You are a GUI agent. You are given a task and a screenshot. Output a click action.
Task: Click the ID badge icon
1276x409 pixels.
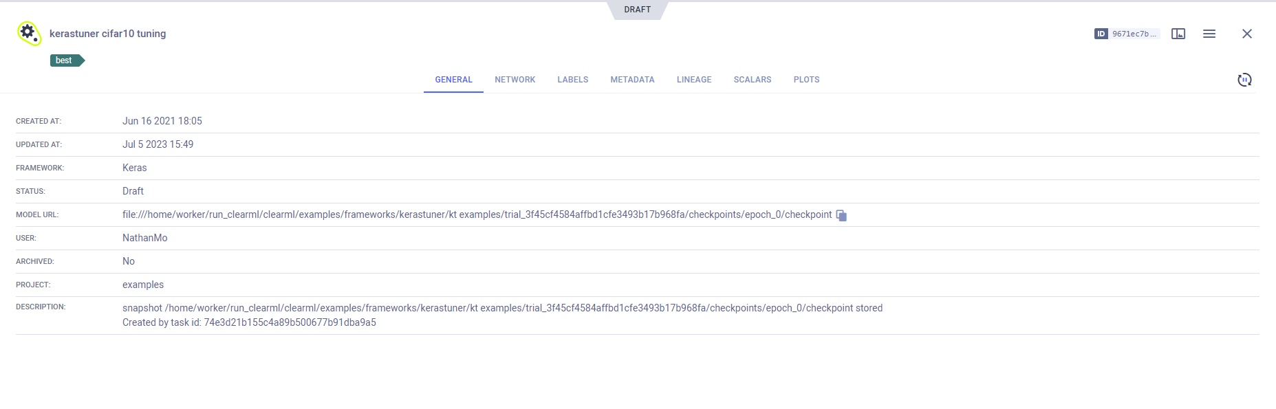click(x=1101, y=34)
